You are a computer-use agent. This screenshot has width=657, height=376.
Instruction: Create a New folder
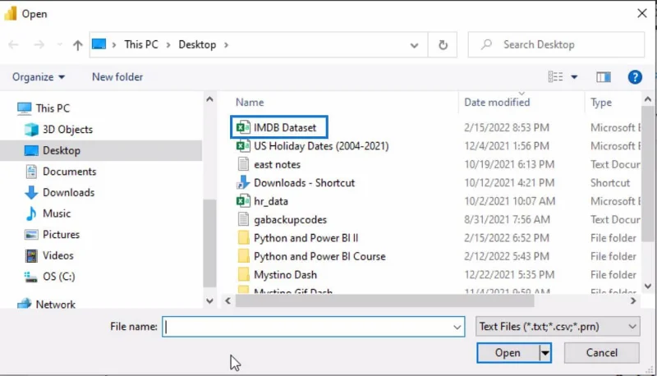click(x=117, y=77)
